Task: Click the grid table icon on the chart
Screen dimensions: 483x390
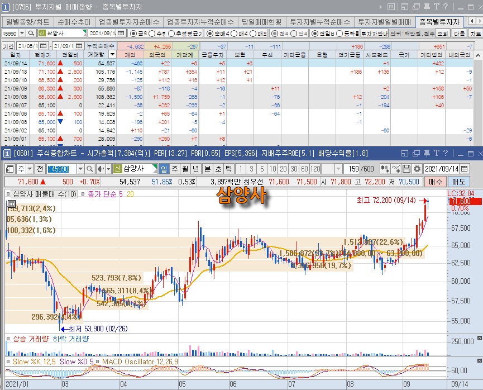Action: [x=11, y=204]
